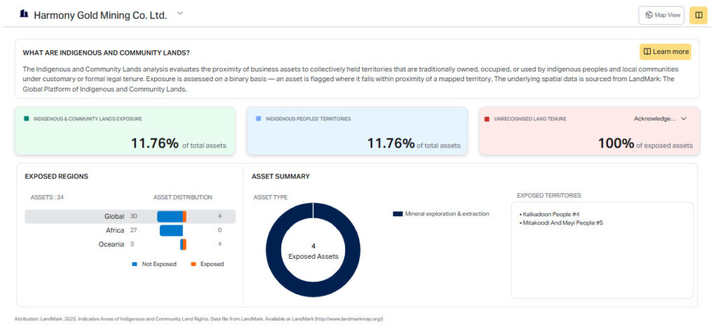Click the Harmony Gold Mining building icon
Screen dimensions: 718x326
(24, 14)
